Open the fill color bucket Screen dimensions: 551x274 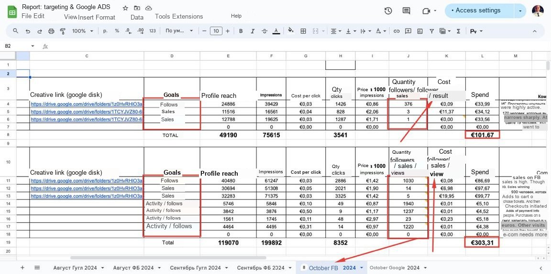(x=291, y=31)
